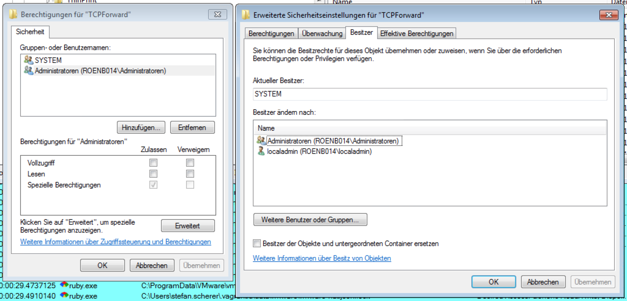627x301 pixels.
Task: Open Erweitert special permissions button
Action: coord(188,226)
